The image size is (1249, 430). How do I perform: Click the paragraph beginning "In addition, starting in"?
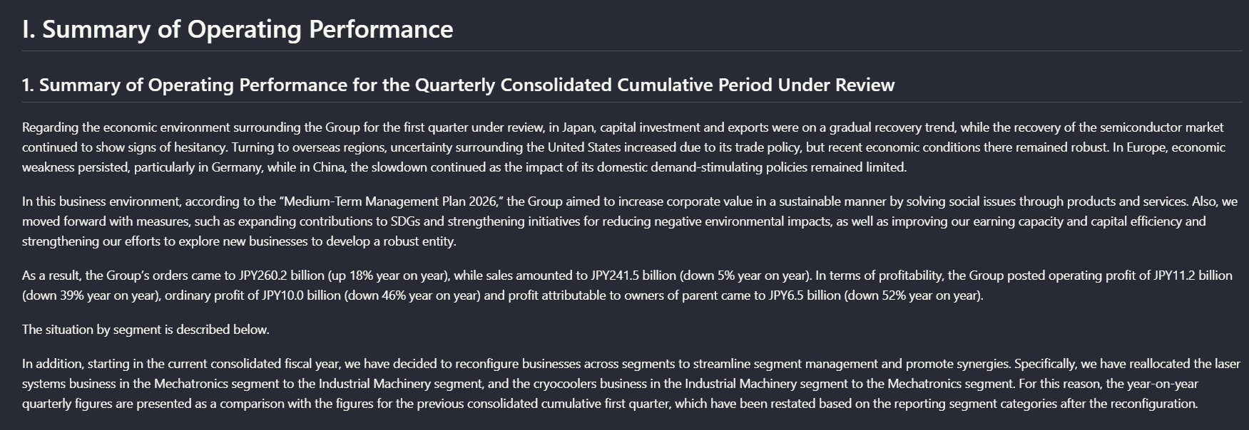point(631,384)
